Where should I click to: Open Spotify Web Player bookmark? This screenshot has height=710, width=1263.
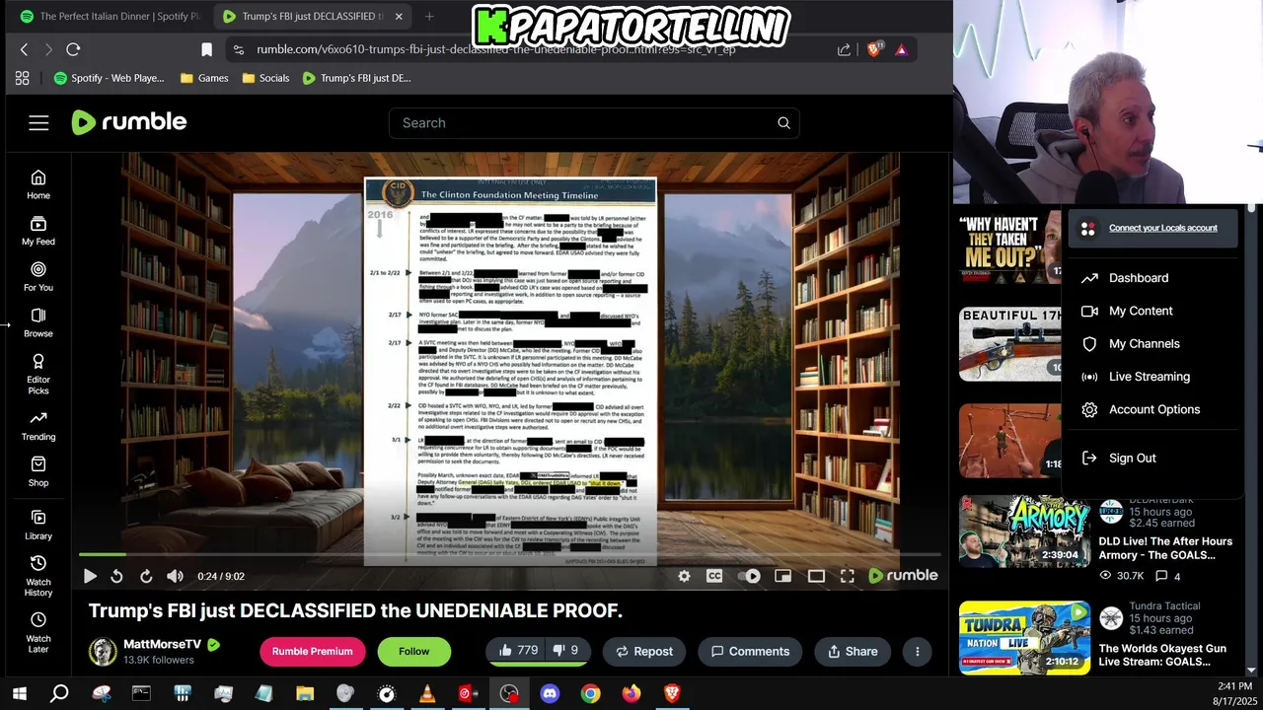[109, 78]
